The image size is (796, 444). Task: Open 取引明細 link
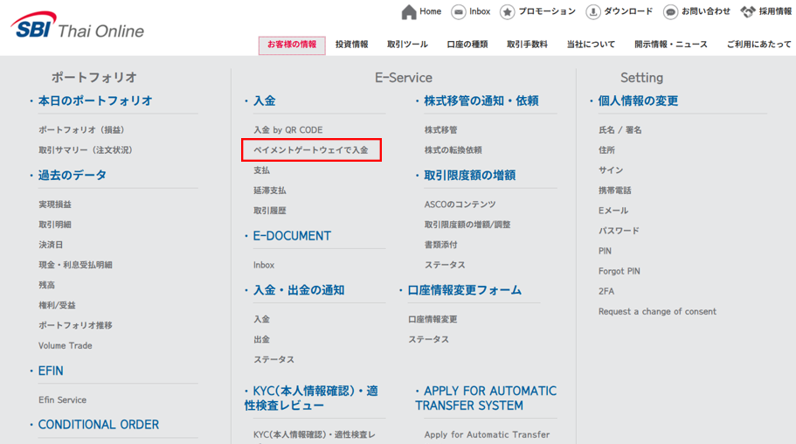(55, 225)
